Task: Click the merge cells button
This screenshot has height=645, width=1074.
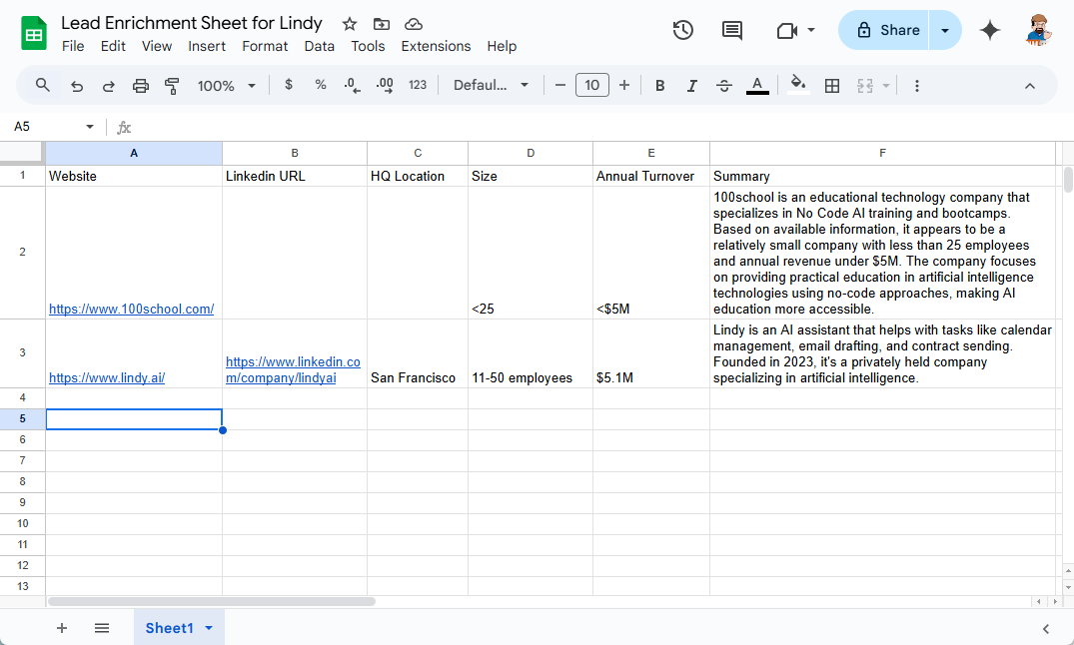Action: pyautogui.click(x=864, y=86)
